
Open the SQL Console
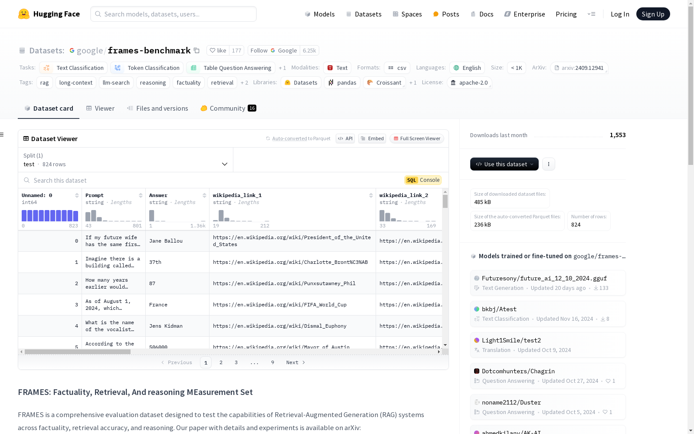(x=423, y=180)
